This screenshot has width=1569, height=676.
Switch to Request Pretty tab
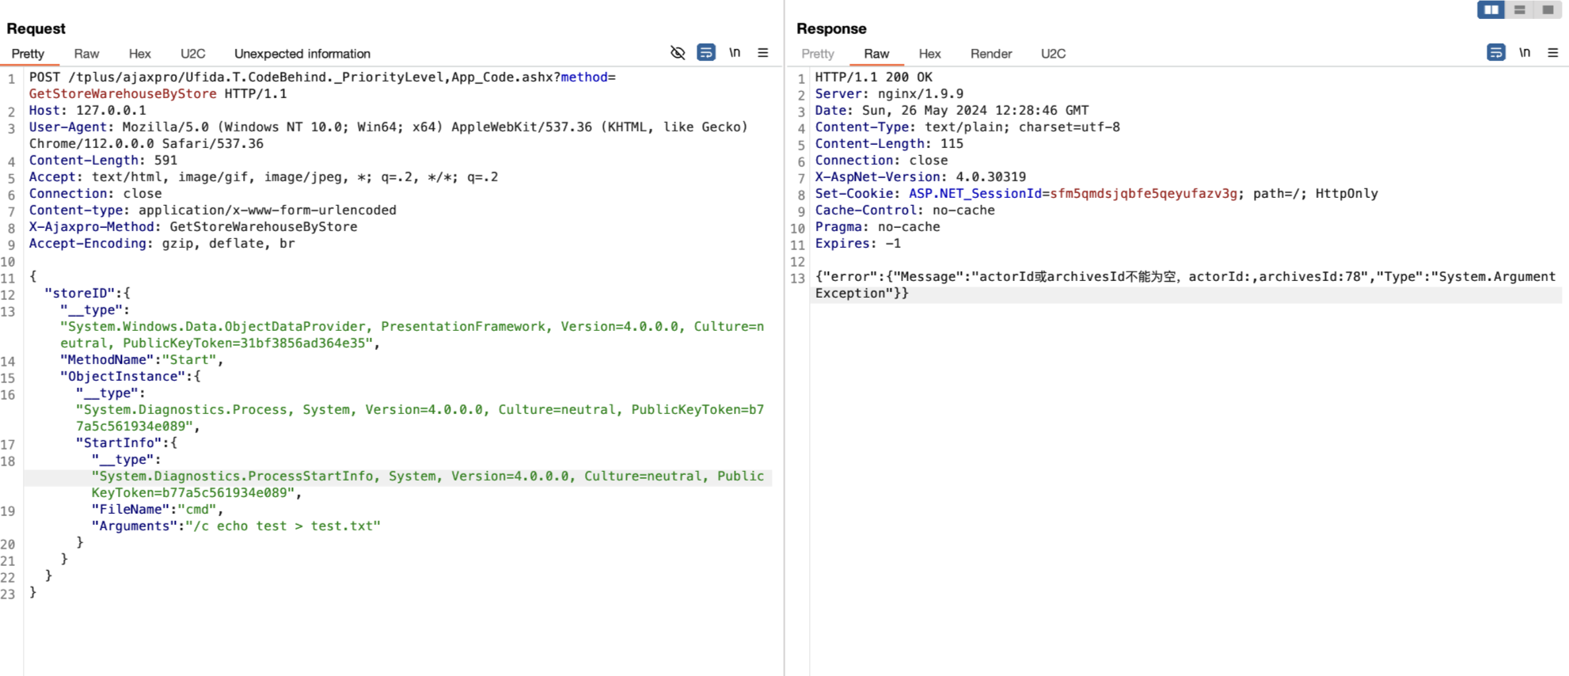pos(28,54)
